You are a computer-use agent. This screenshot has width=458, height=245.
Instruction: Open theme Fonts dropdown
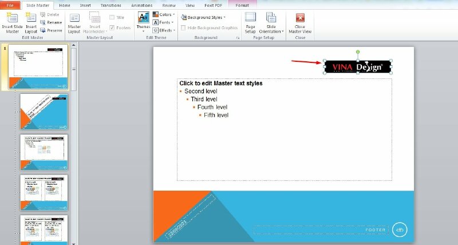163,22
